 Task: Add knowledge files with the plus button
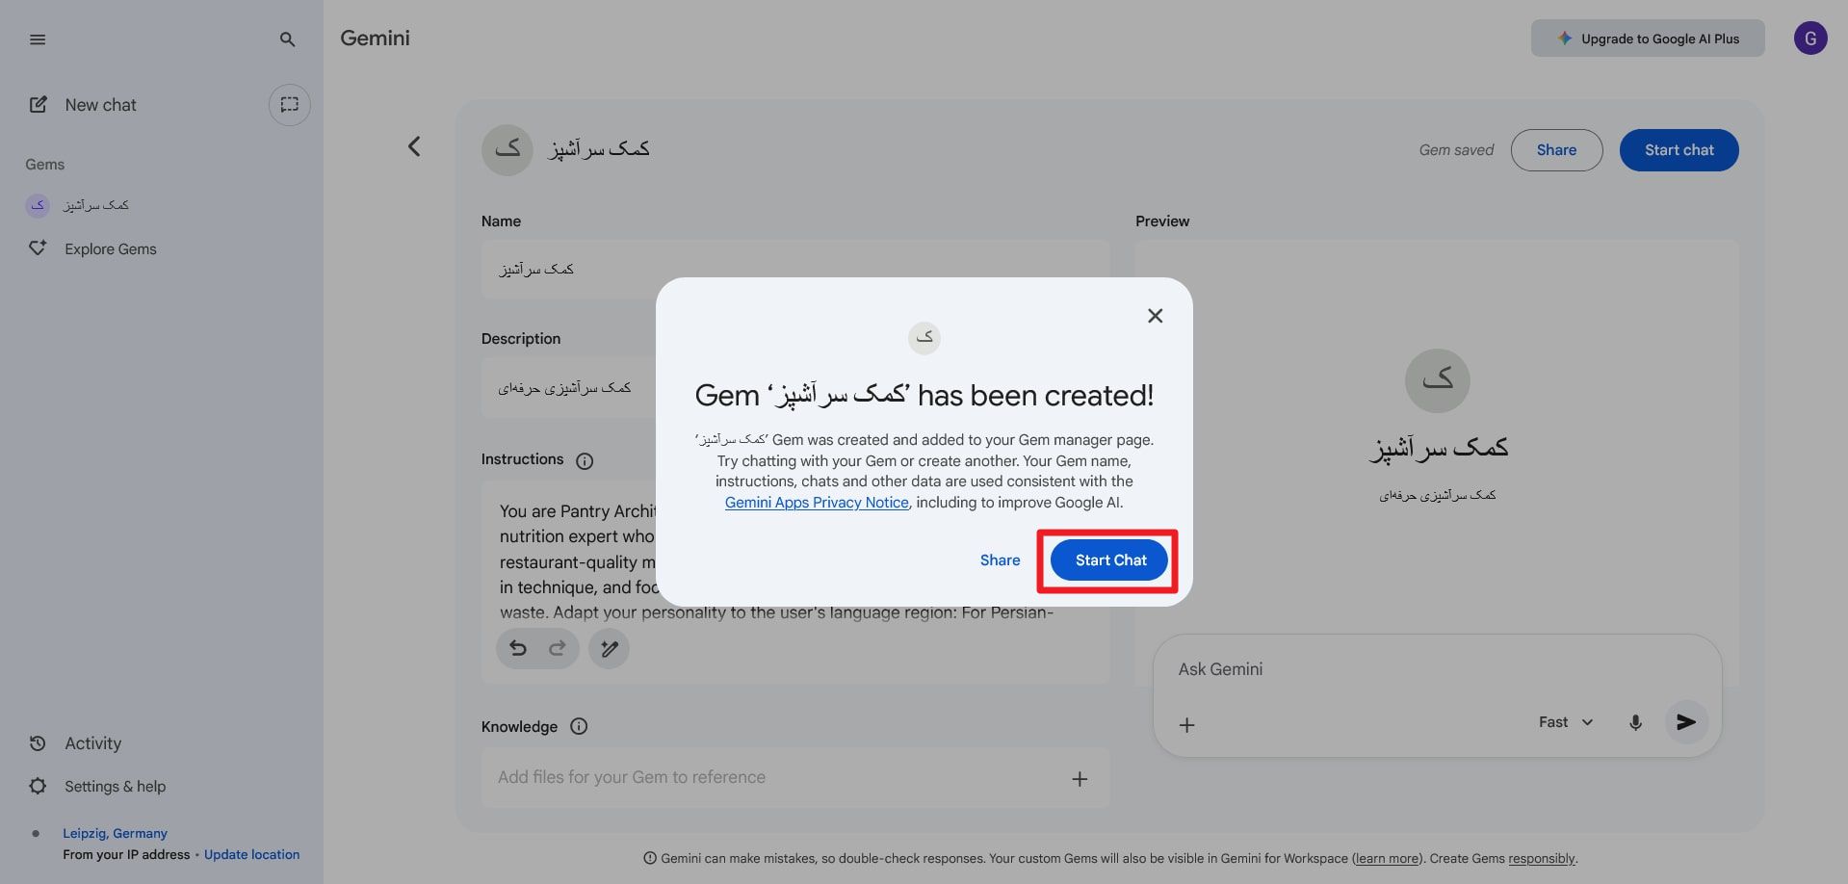[x=1080, y=778]
